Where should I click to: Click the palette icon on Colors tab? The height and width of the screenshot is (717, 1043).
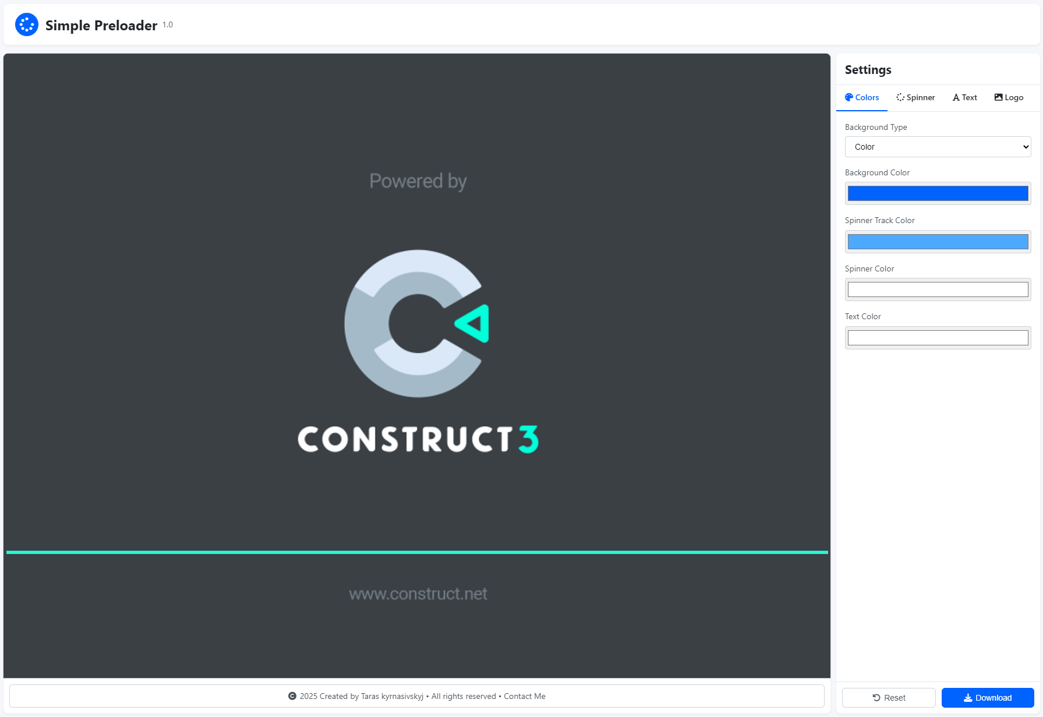pyautogui.click(x=849, y=97)
